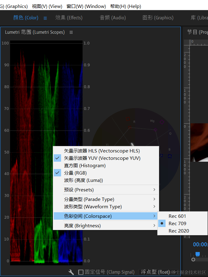The width and height of the screenshot is (208, 277).
Task: Choose Rec 601 colorspace
Action: pos(183,216)
